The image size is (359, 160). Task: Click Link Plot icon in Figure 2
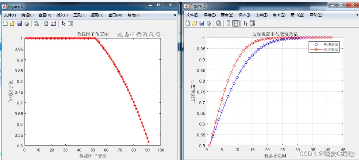[219, 23]
